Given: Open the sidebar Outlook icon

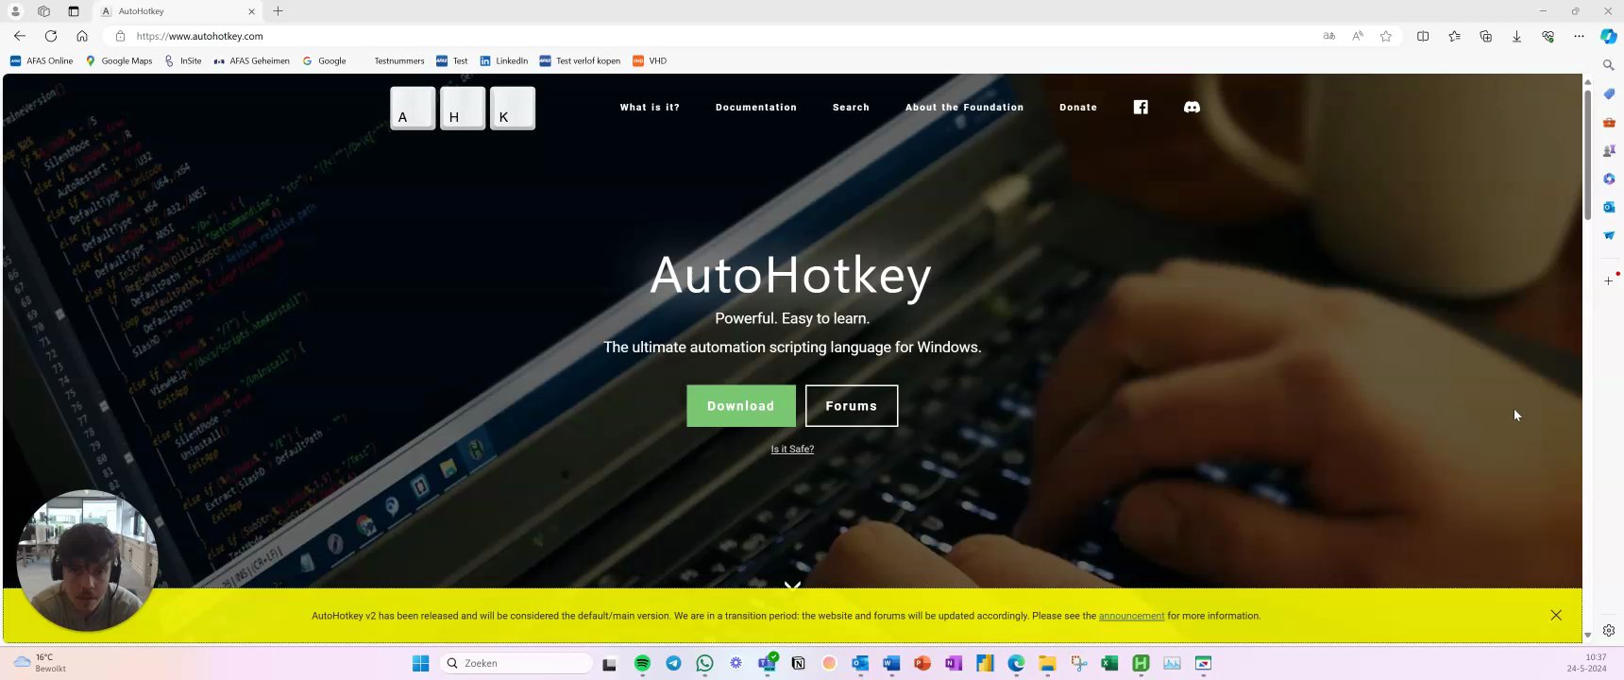Looking at the screenshot, I should pyautogui.click(x=1609, y=207).
